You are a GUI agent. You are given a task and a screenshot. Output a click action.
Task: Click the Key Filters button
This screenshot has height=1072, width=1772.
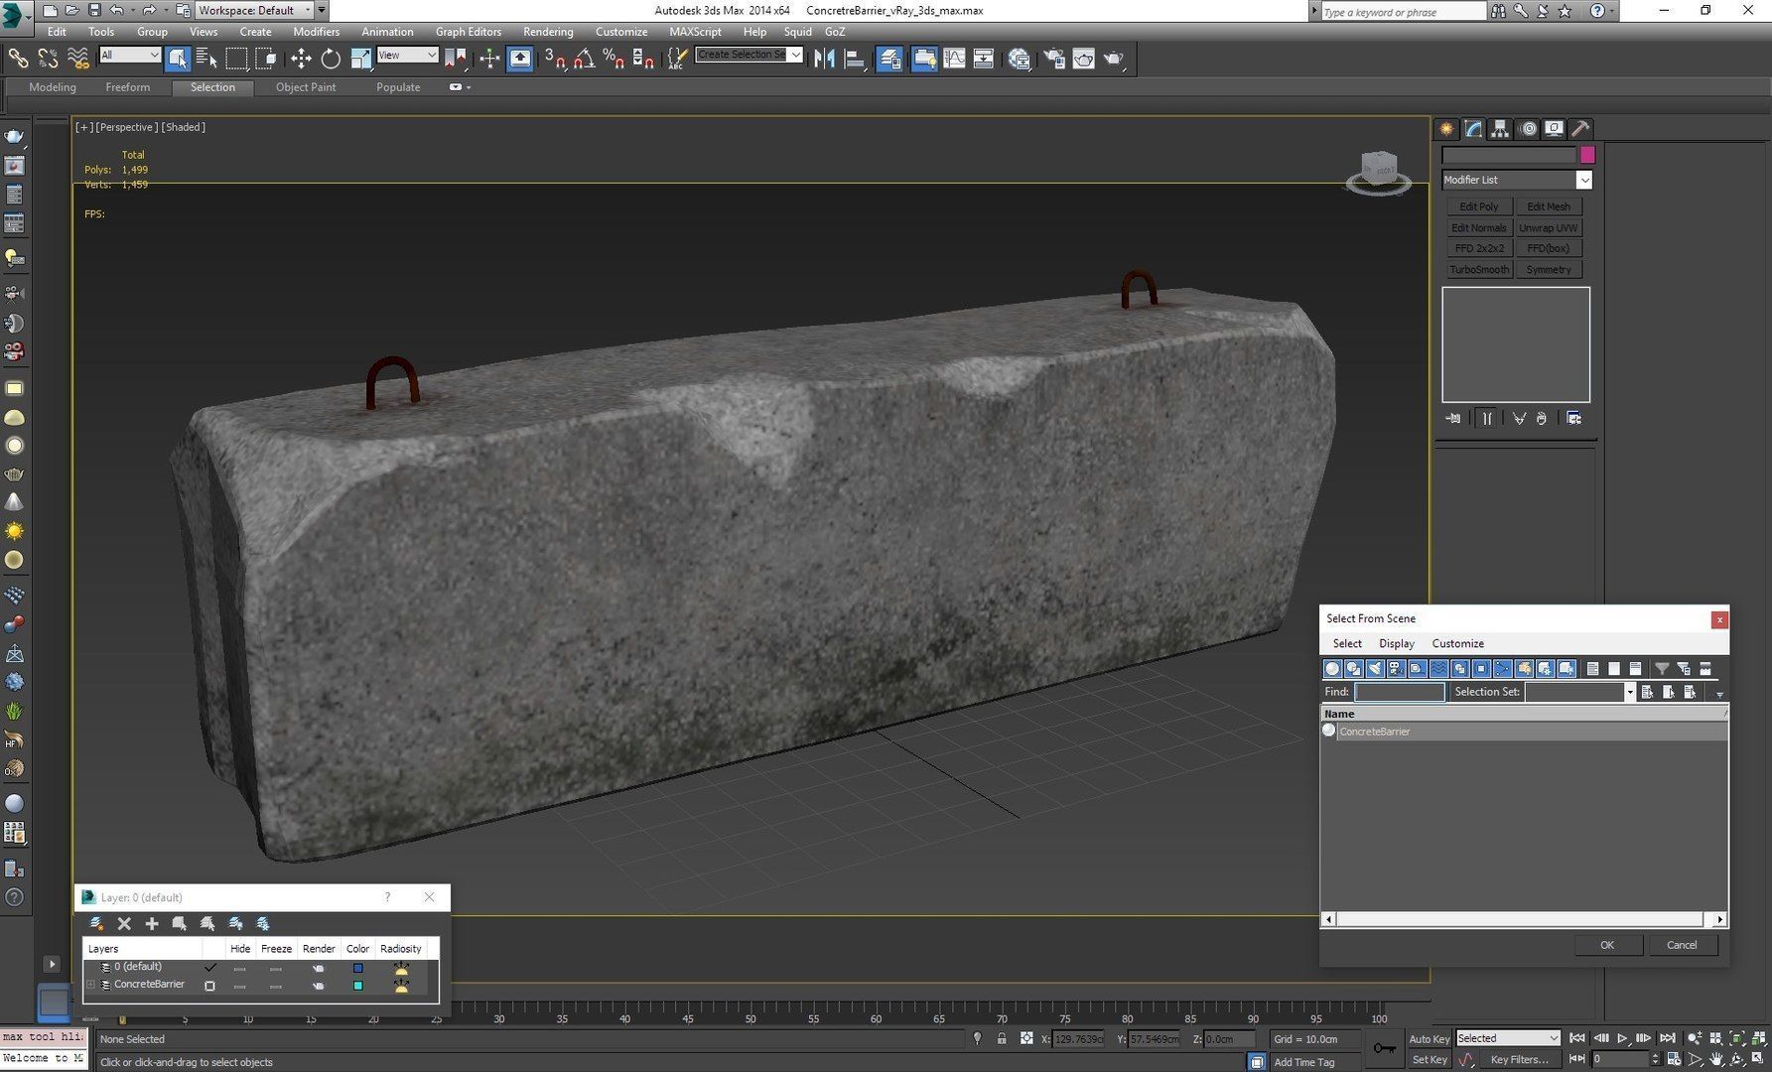click(1519, 1059)
